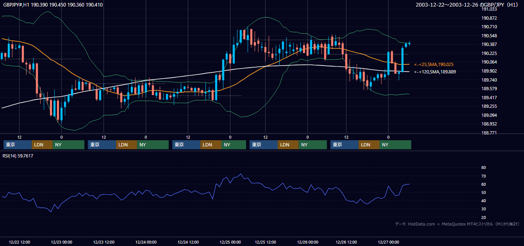Select the RSI 60 scale value
The height and width of the screenshot is (246, 524).
pos(483,184)
